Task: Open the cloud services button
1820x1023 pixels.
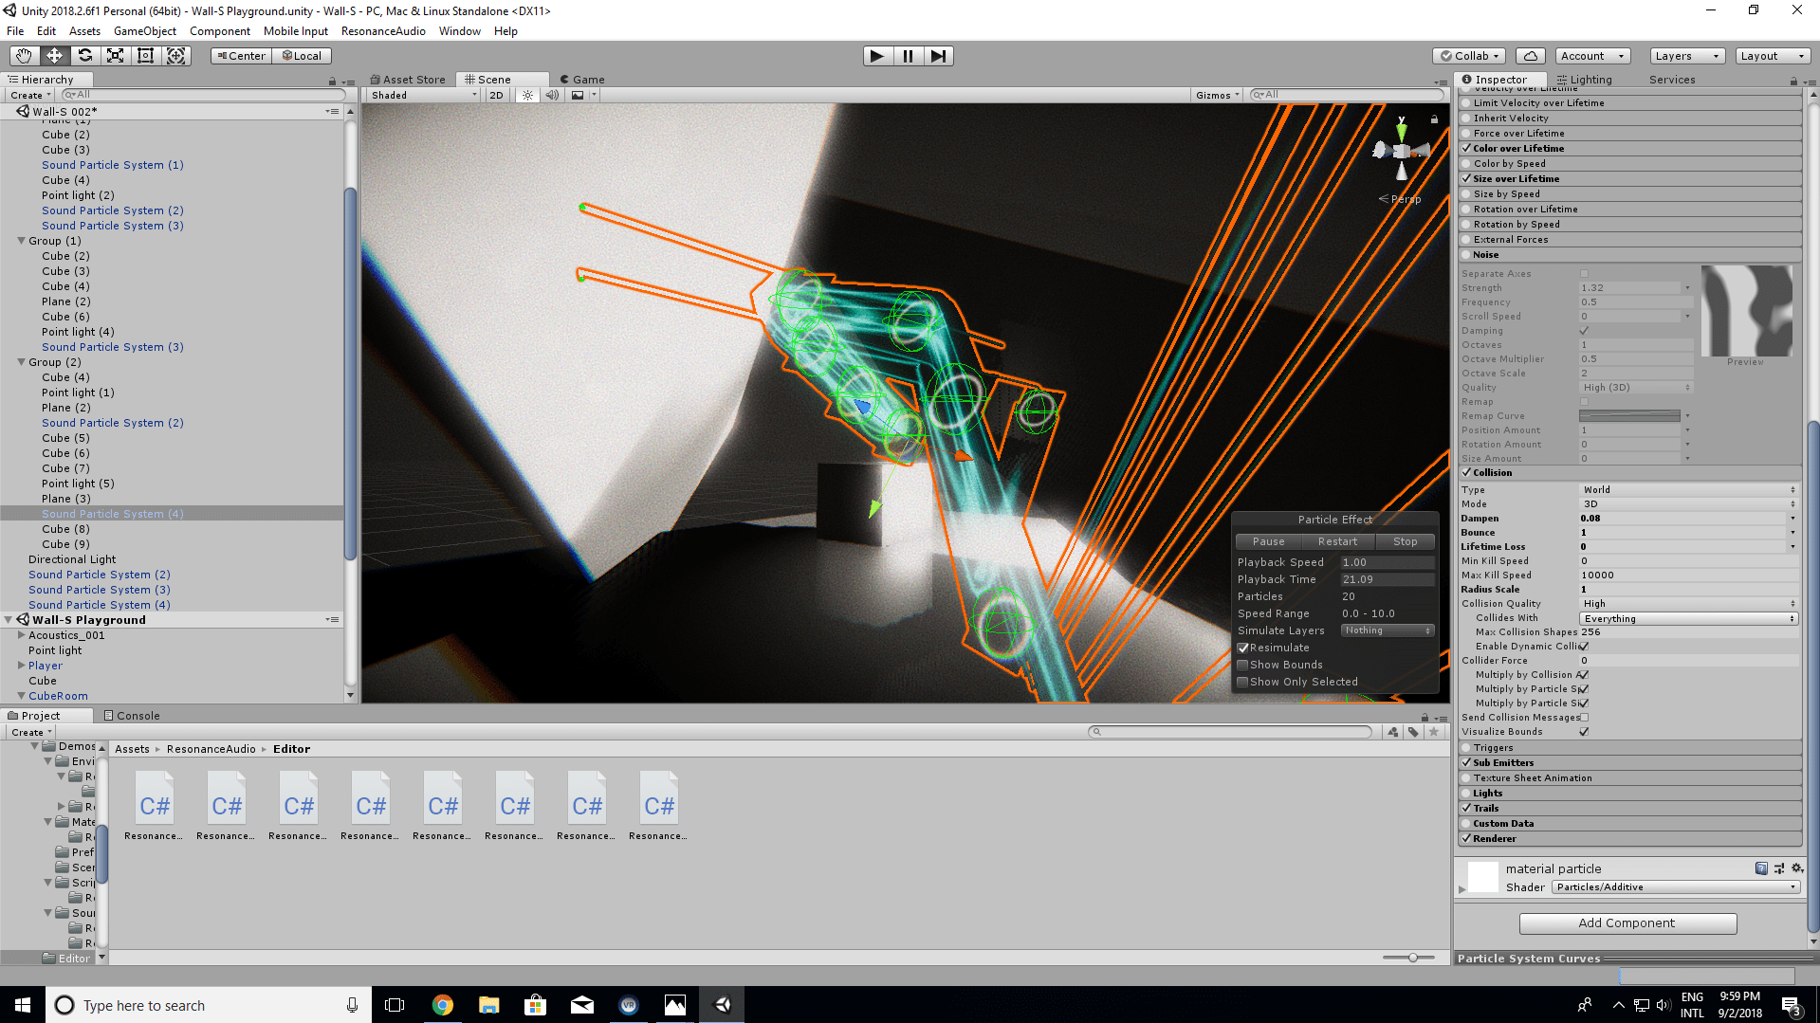Action: tap(1530, 56)
